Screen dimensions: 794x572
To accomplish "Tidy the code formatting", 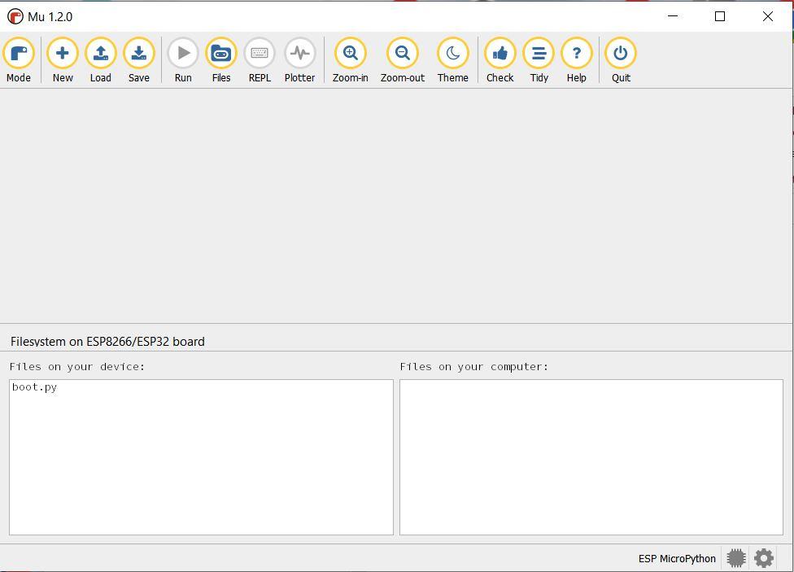I will click(x=539, y=59).
